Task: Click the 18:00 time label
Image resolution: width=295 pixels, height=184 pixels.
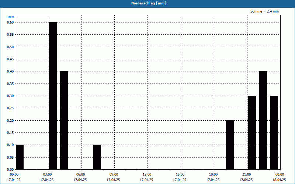Action: (x=214, y=174)
